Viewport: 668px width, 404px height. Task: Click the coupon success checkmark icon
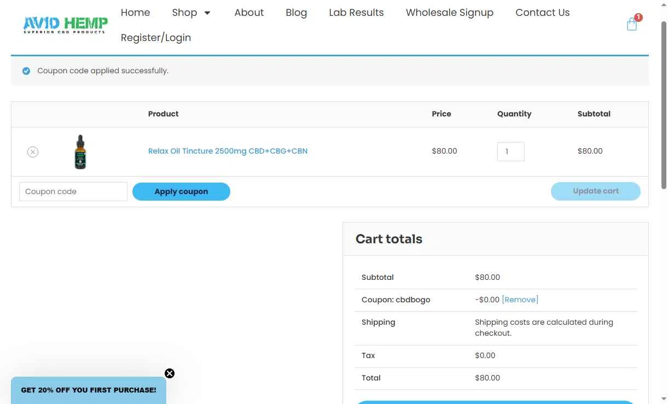coord(26,71)
